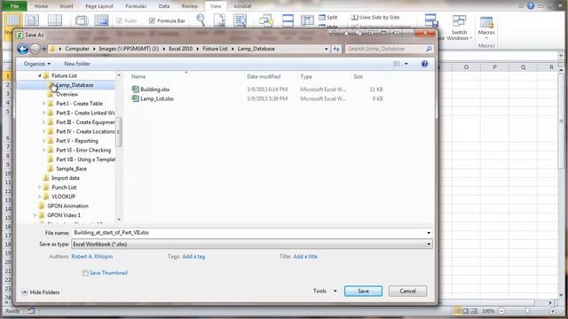The width and height of the screenshot is (568, 319).
Task: Switch to the Acrobat ribbon tab
Action: point(242,6)
